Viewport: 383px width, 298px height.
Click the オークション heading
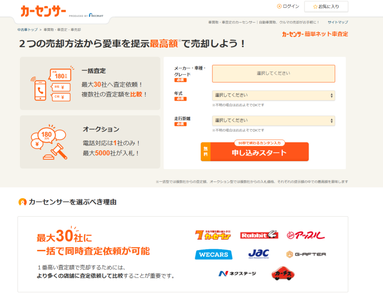click(101, 129)
